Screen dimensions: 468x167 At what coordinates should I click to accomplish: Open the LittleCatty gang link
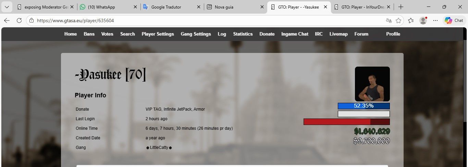[159, 148]
